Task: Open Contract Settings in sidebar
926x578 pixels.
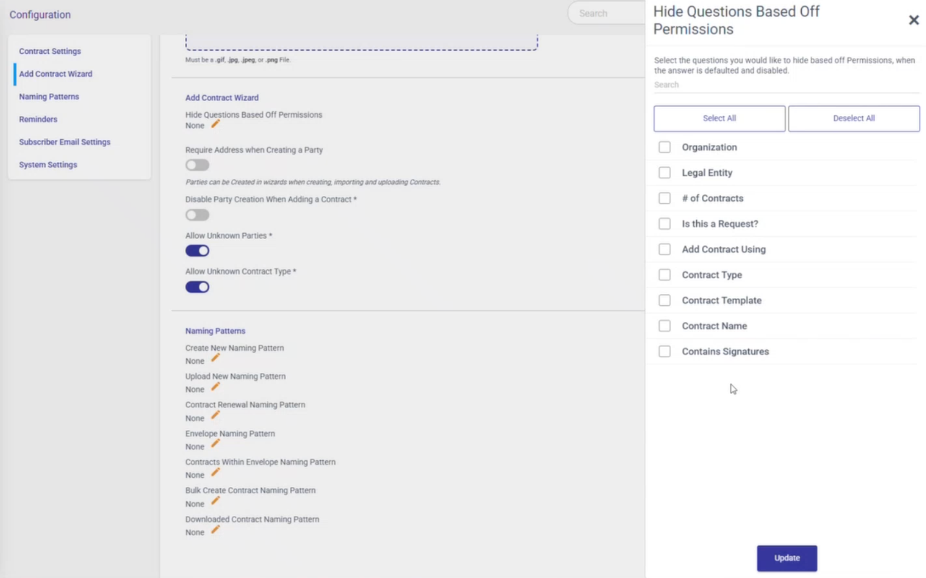Action: tap(50, 51)
